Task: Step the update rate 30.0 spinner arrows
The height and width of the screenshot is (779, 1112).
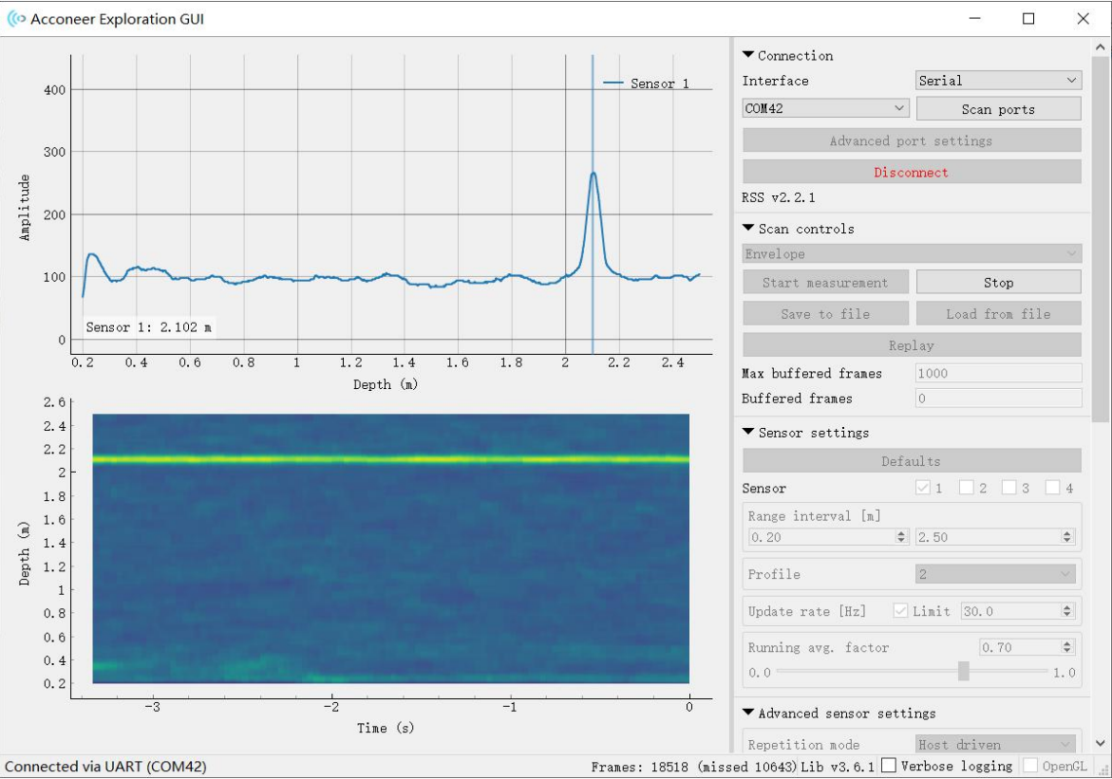Action: click(x=1067, y=610)
